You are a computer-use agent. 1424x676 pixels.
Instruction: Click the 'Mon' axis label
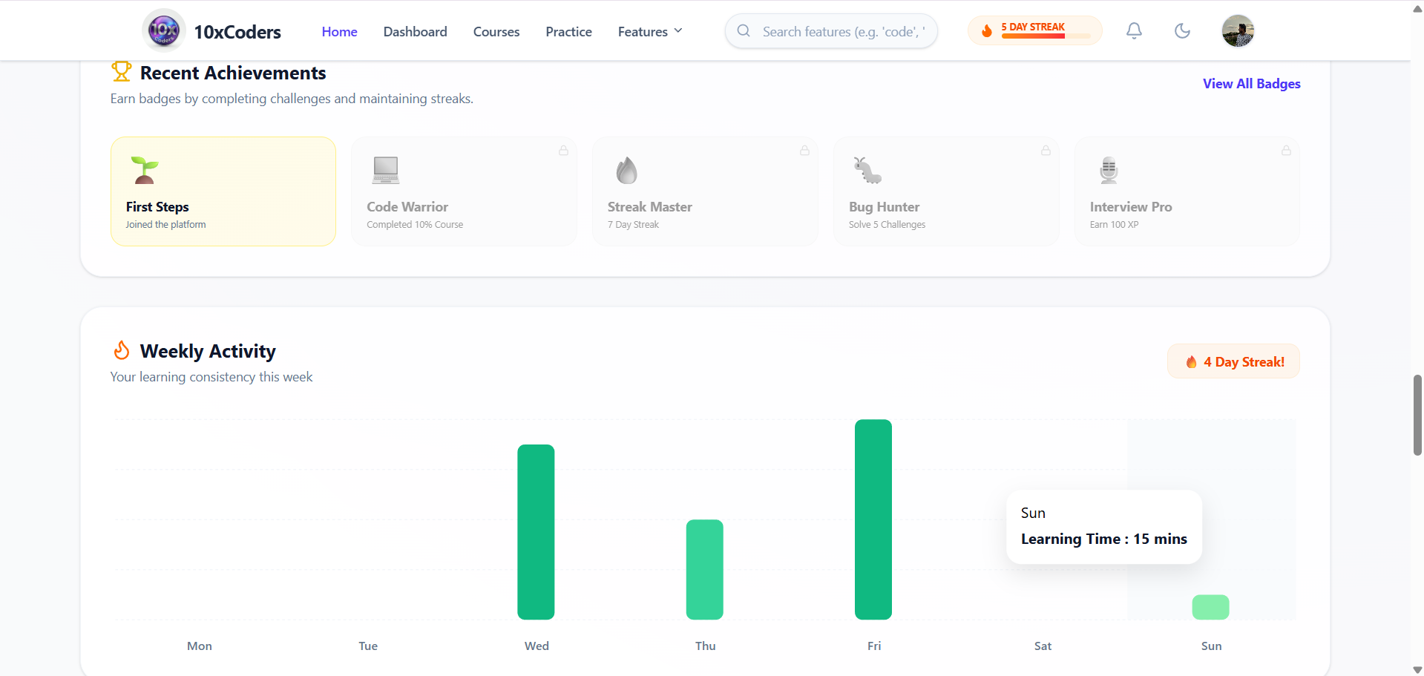point(200,646)
